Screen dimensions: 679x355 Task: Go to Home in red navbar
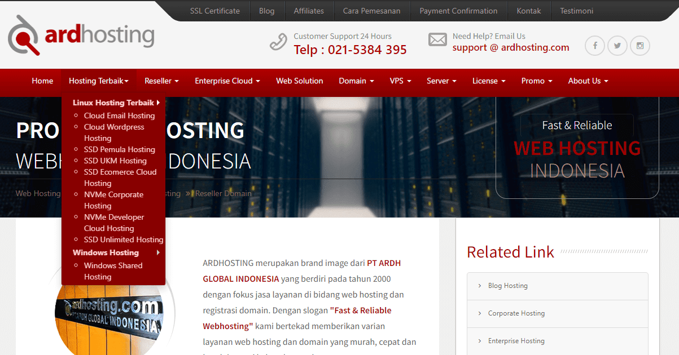(x=42, y=81)
